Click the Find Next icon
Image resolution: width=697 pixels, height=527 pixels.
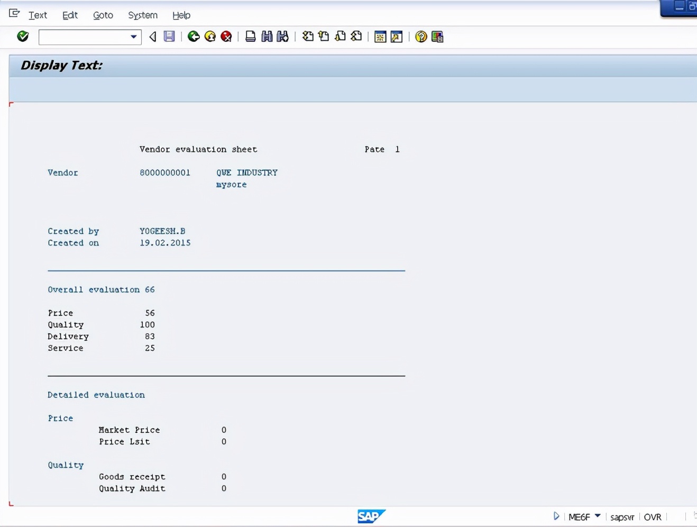point(282,37)
